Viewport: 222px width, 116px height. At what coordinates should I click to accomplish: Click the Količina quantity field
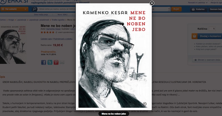click(212, 29)
